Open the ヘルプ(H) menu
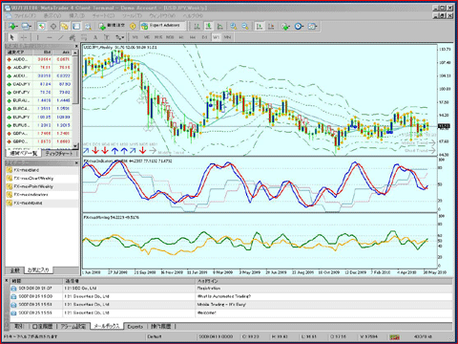 pos(193,15)
